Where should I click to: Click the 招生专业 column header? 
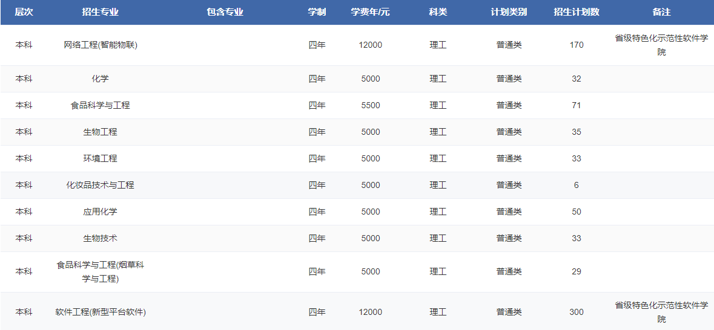click(x=100, y=12)
